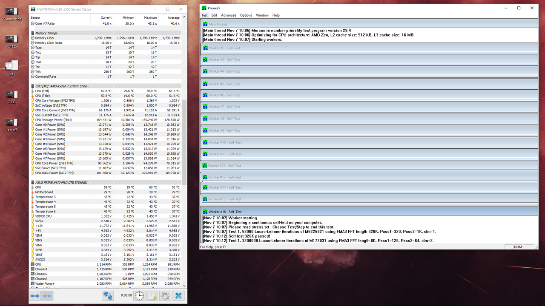
Task: Click lightning icon beside CPU Core Voltage
Action: pos(32,100)
